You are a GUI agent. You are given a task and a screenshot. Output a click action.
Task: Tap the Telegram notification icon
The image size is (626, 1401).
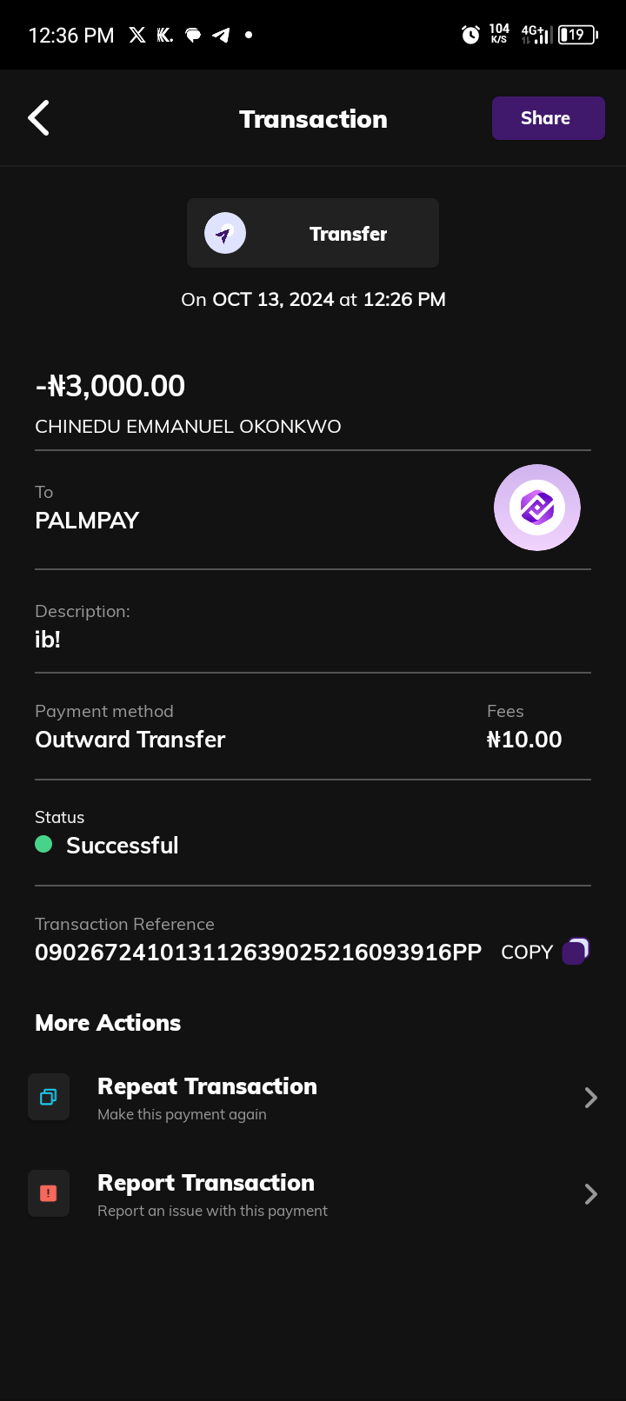pos(222,35)
